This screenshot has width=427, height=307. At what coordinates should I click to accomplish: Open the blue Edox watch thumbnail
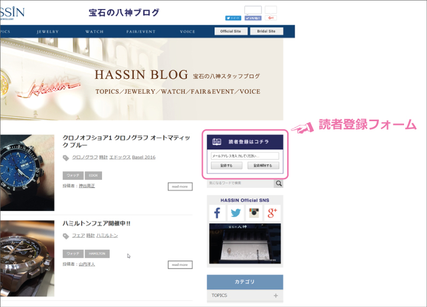[27, 172]
